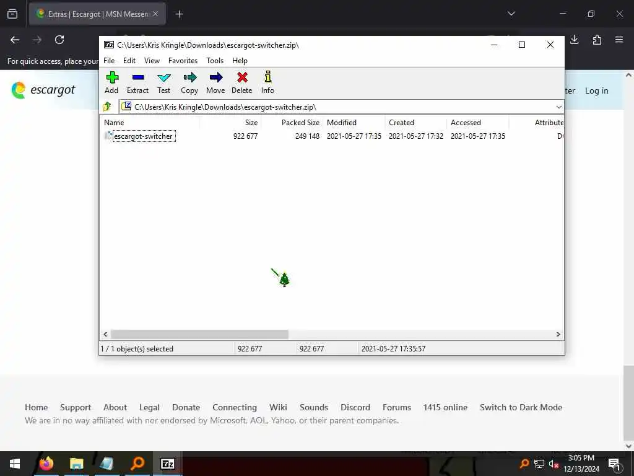Click the network tray icon
The image size is (634, 476).
point(539,464)
